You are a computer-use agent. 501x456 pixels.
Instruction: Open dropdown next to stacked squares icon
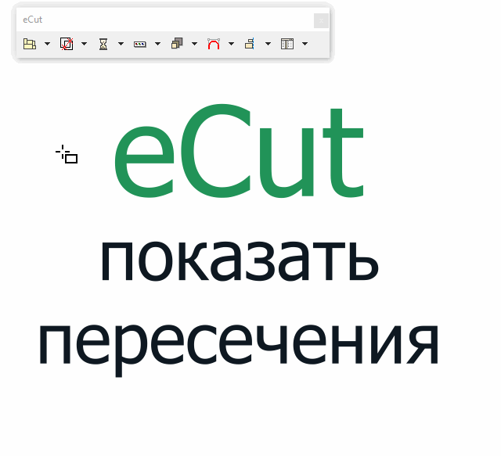(194, 44)
